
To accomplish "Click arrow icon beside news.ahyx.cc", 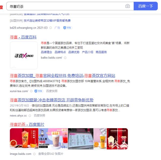I will click(x=30, y=116).
